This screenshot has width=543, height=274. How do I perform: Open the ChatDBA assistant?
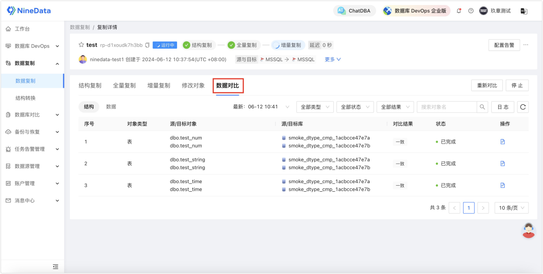click(x=354, y=11)
